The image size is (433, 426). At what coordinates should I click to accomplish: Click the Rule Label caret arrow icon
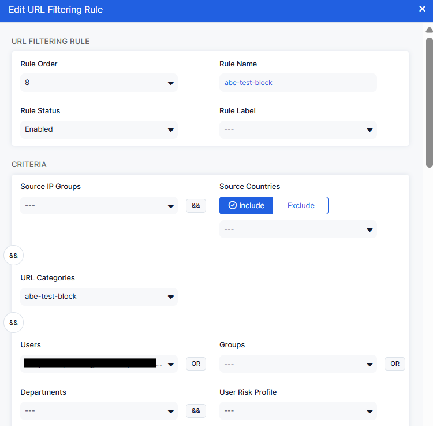pos(369,130)
